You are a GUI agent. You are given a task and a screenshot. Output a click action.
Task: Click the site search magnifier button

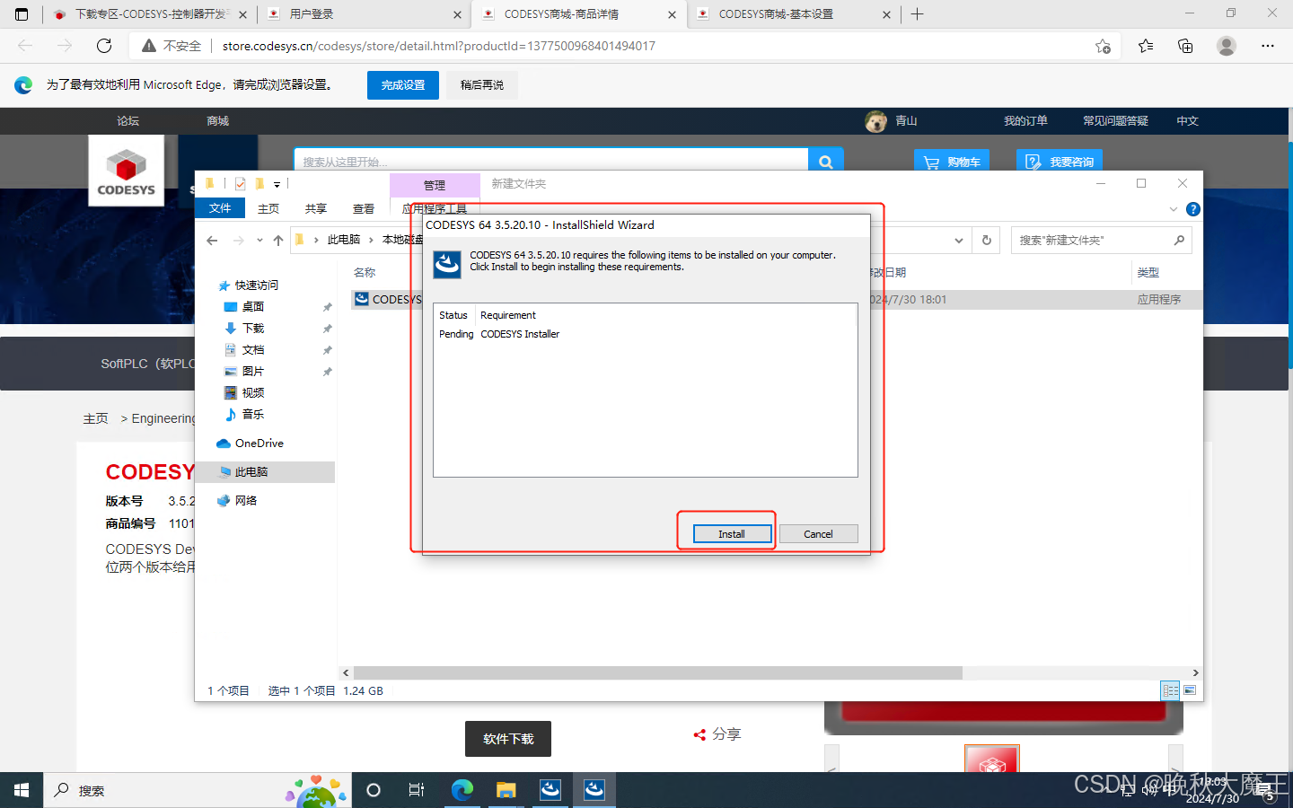tap(826, 162)
